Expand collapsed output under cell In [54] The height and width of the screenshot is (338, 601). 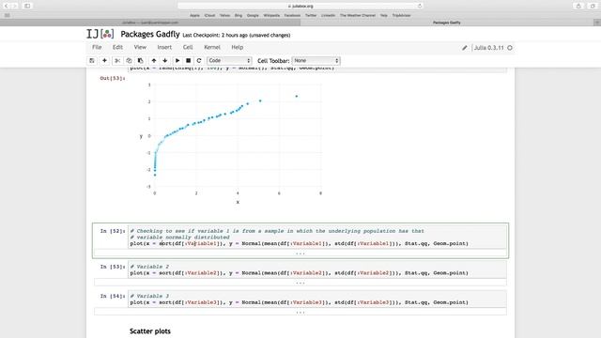click(x=300, y=313)
